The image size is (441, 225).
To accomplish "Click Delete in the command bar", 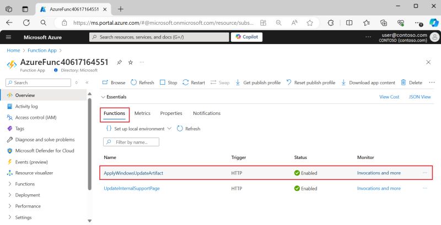I will 411,83.
